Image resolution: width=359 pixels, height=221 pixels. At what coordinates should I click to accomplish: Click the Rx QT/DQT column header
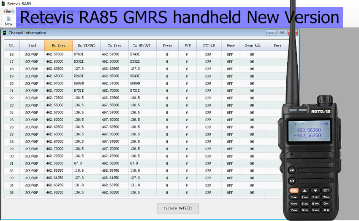pyautogui.click(x=86, y=45)
